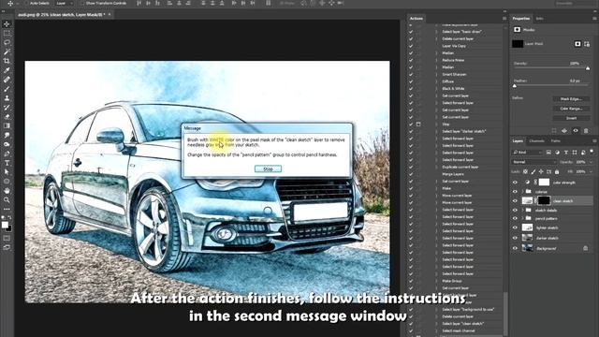Screen dimensions: 599x337
Task: Switch to the Channels tab
Action: 536,141
